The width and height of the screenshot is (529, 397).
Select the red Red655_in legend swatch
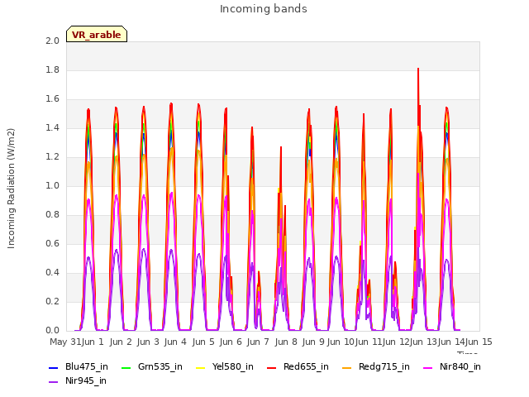tap(271, 367)
